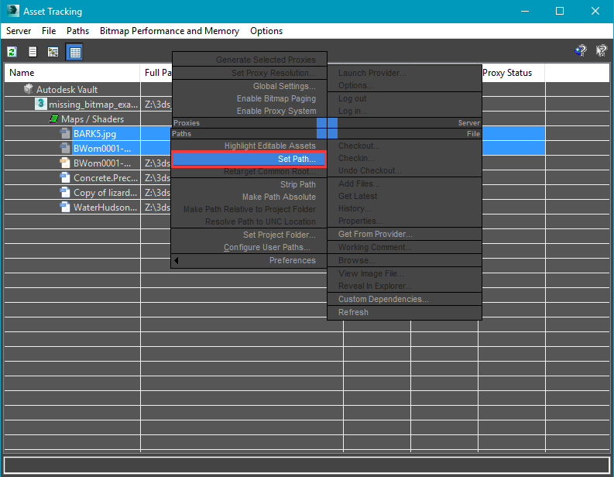The width and height of the screenshot is (614, 477).
Task: Choose Generate Selected Proxies
Action: [x=266, y=60]
